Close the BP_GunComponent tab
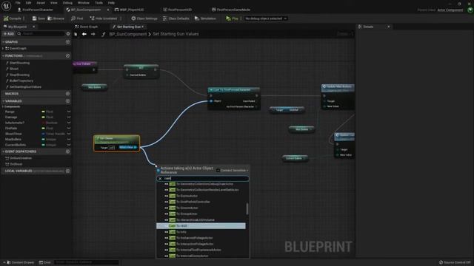This screenshot has height=266, width=474. coord(108,10)
